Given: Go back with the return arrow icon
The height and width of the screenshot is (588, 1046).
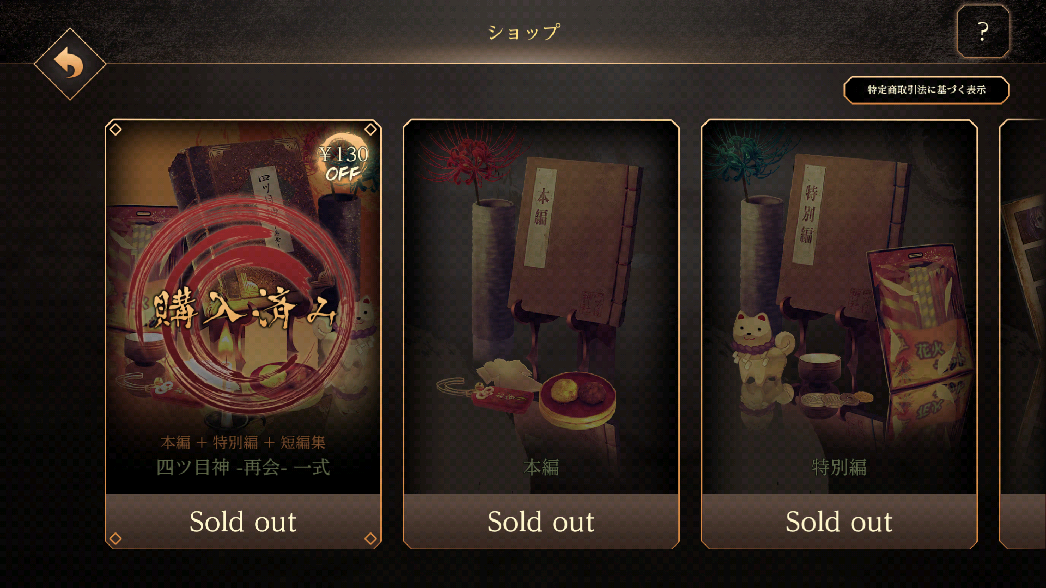Looking at the screenshot, I should 70,64.
